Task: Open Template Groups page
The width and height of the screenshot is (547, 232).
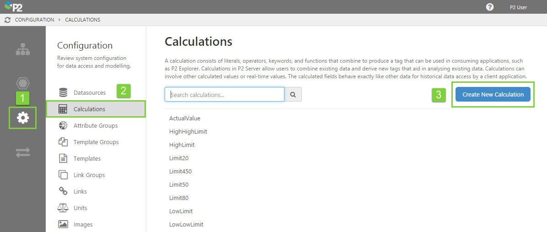Action: (x=96, y=142)
